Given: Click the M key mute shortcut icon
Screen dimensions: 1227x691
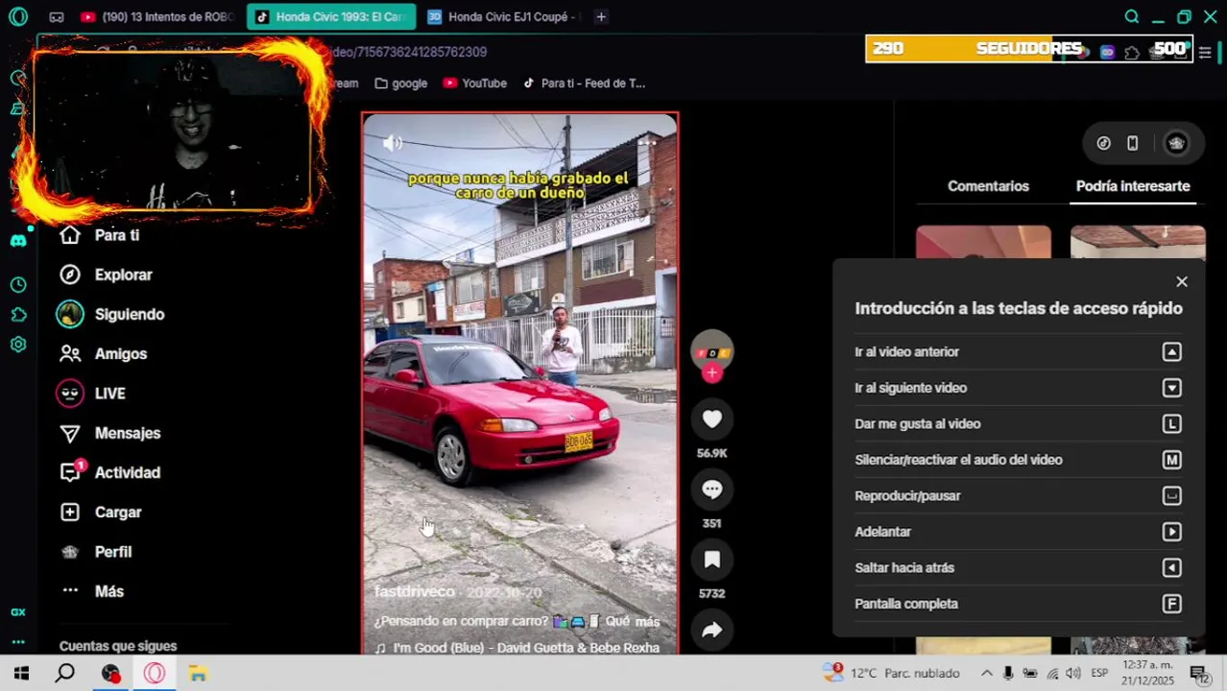Looking at the screenshot, I should [x=1171, y=460].
